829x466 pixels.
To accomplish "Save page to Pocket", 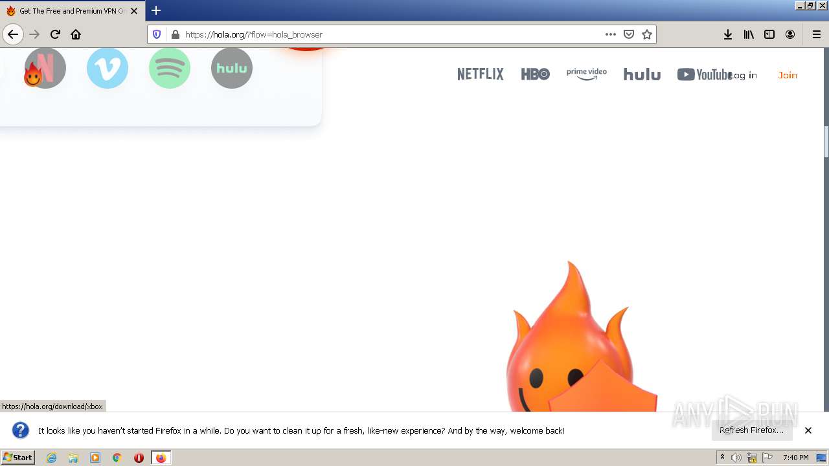I will 629,34.
